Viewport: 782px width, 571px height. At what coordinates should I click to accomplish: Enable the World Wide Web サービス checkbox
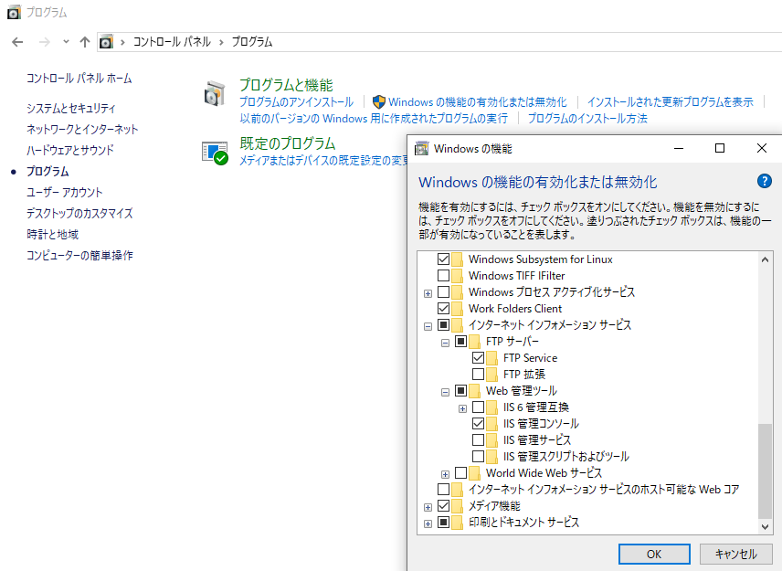pos(460,473)
